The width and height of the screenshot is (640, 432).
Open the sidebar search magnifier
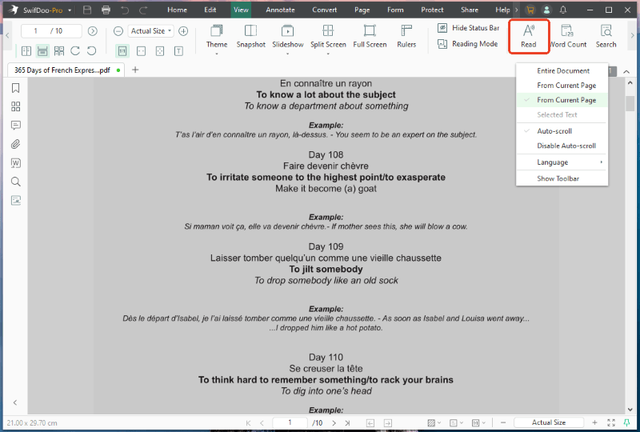[15, 182]
